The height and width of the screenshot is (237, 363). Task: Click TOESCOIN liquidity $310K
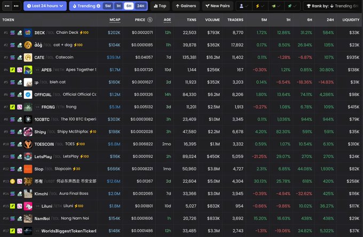(353, 144)
